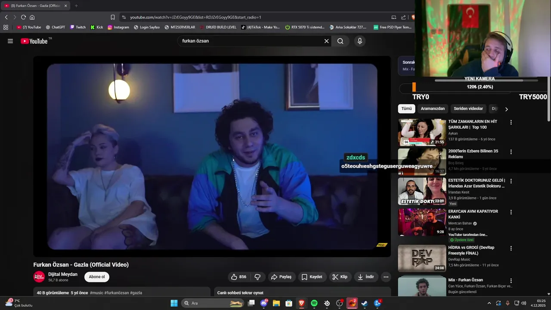551x310 pixels.
Task: Like the video with thumbs up
Action: (x=239, y=277)
